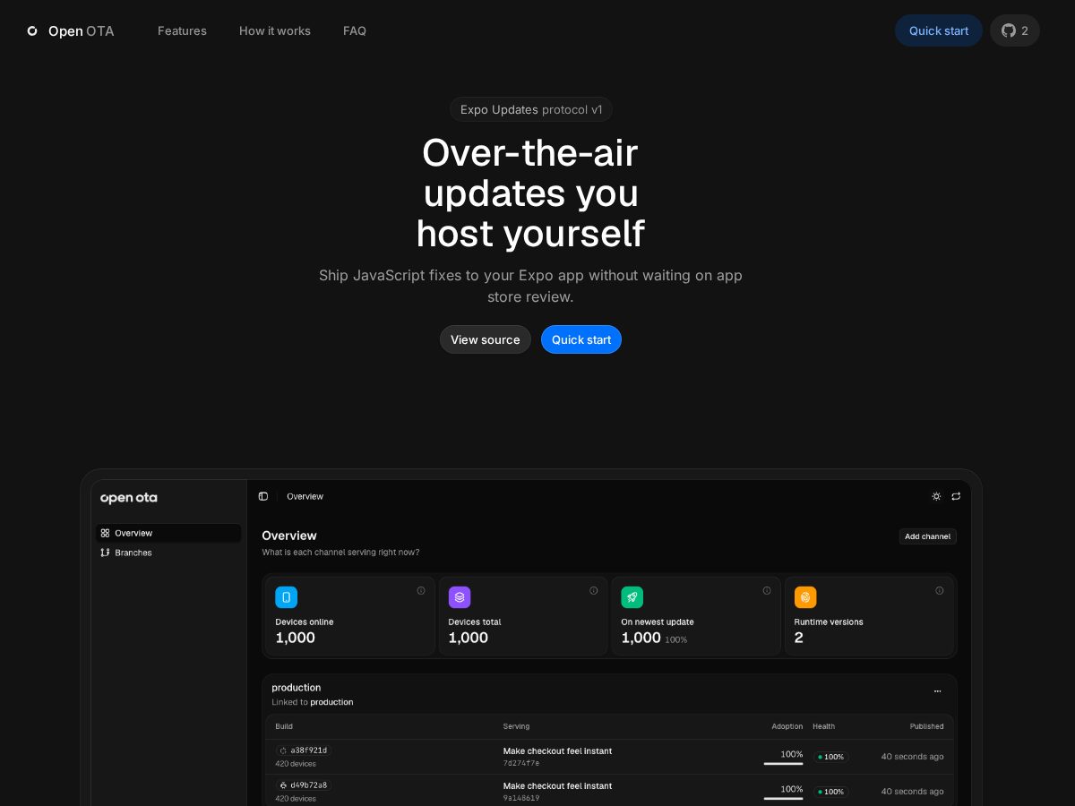Screen dimensions: 1075x806
Task: Open the production channel three-dot menu
Action: [x=938, y=691]
